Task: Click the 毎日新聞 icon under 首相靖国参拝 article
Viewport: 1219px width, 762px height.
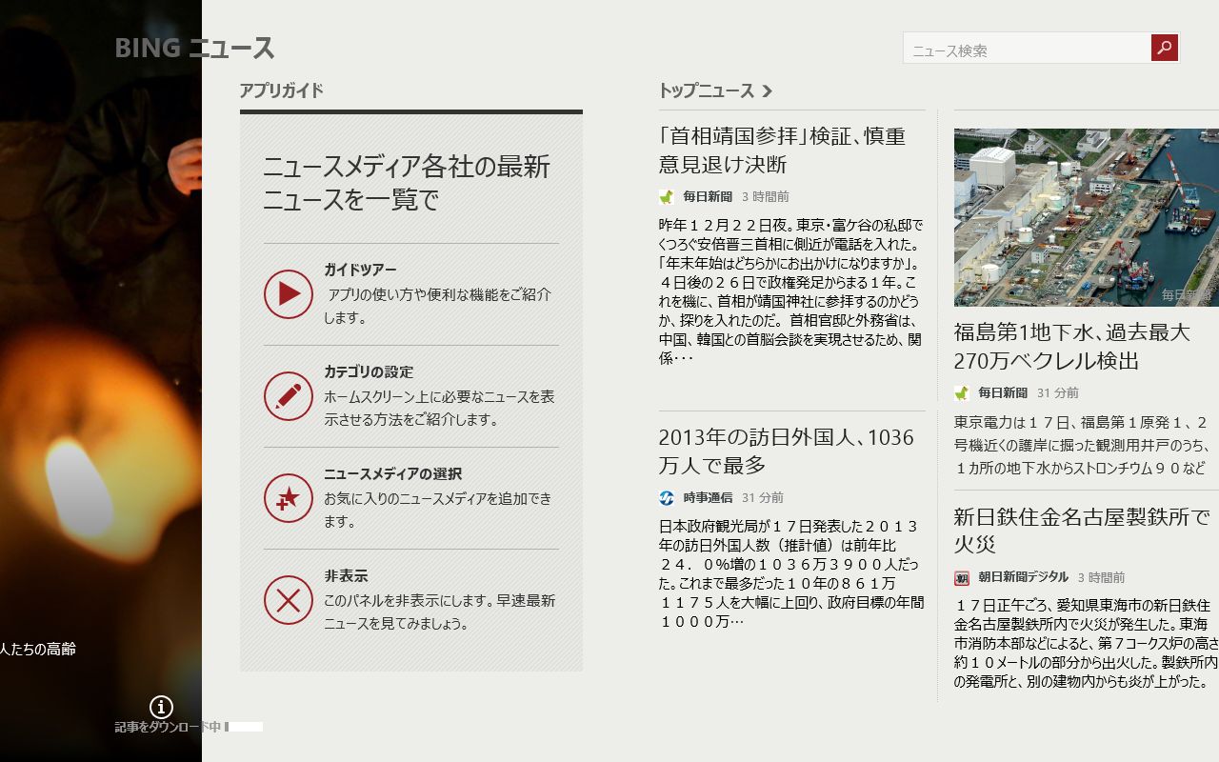Action: coord(667,197)
